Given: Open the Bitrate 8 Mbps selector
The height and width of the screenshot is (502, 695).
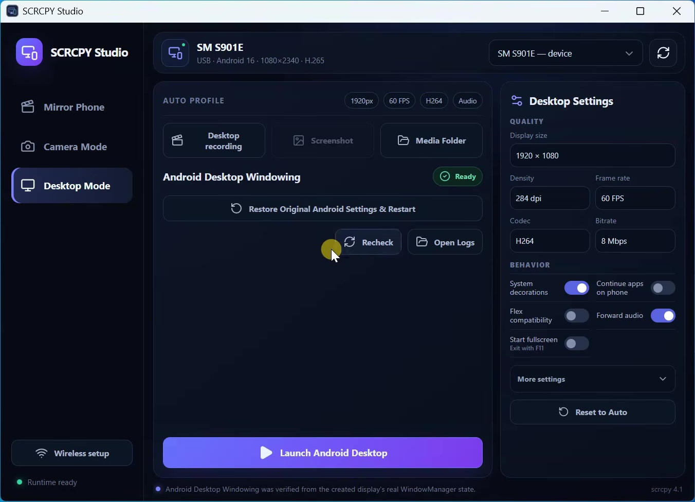Looking at the screenshot, I should coord(635,241).
